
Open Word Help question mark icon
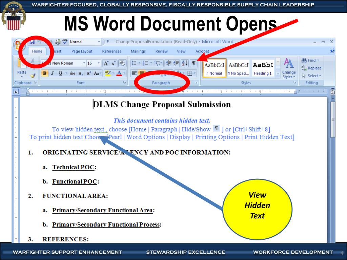tap(332, 51)
